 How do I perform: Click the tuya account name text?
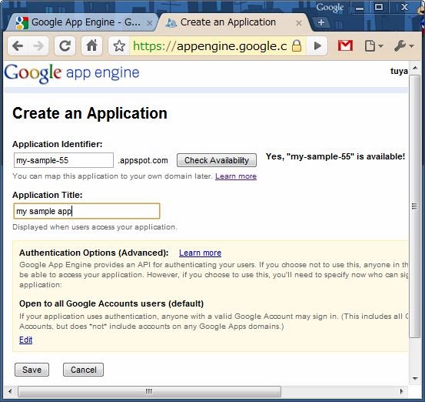coord(399,71)
